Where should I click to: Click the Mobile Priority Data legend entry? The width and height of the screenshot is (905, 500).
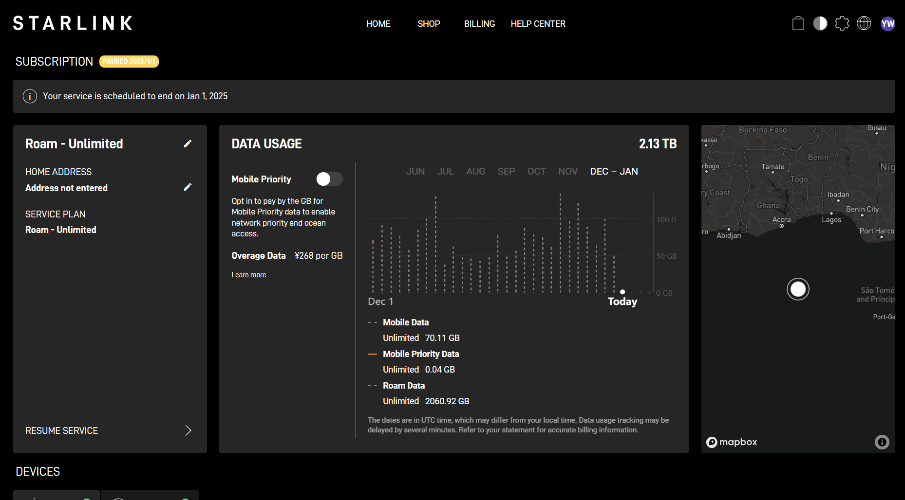[x=421, y=354]
